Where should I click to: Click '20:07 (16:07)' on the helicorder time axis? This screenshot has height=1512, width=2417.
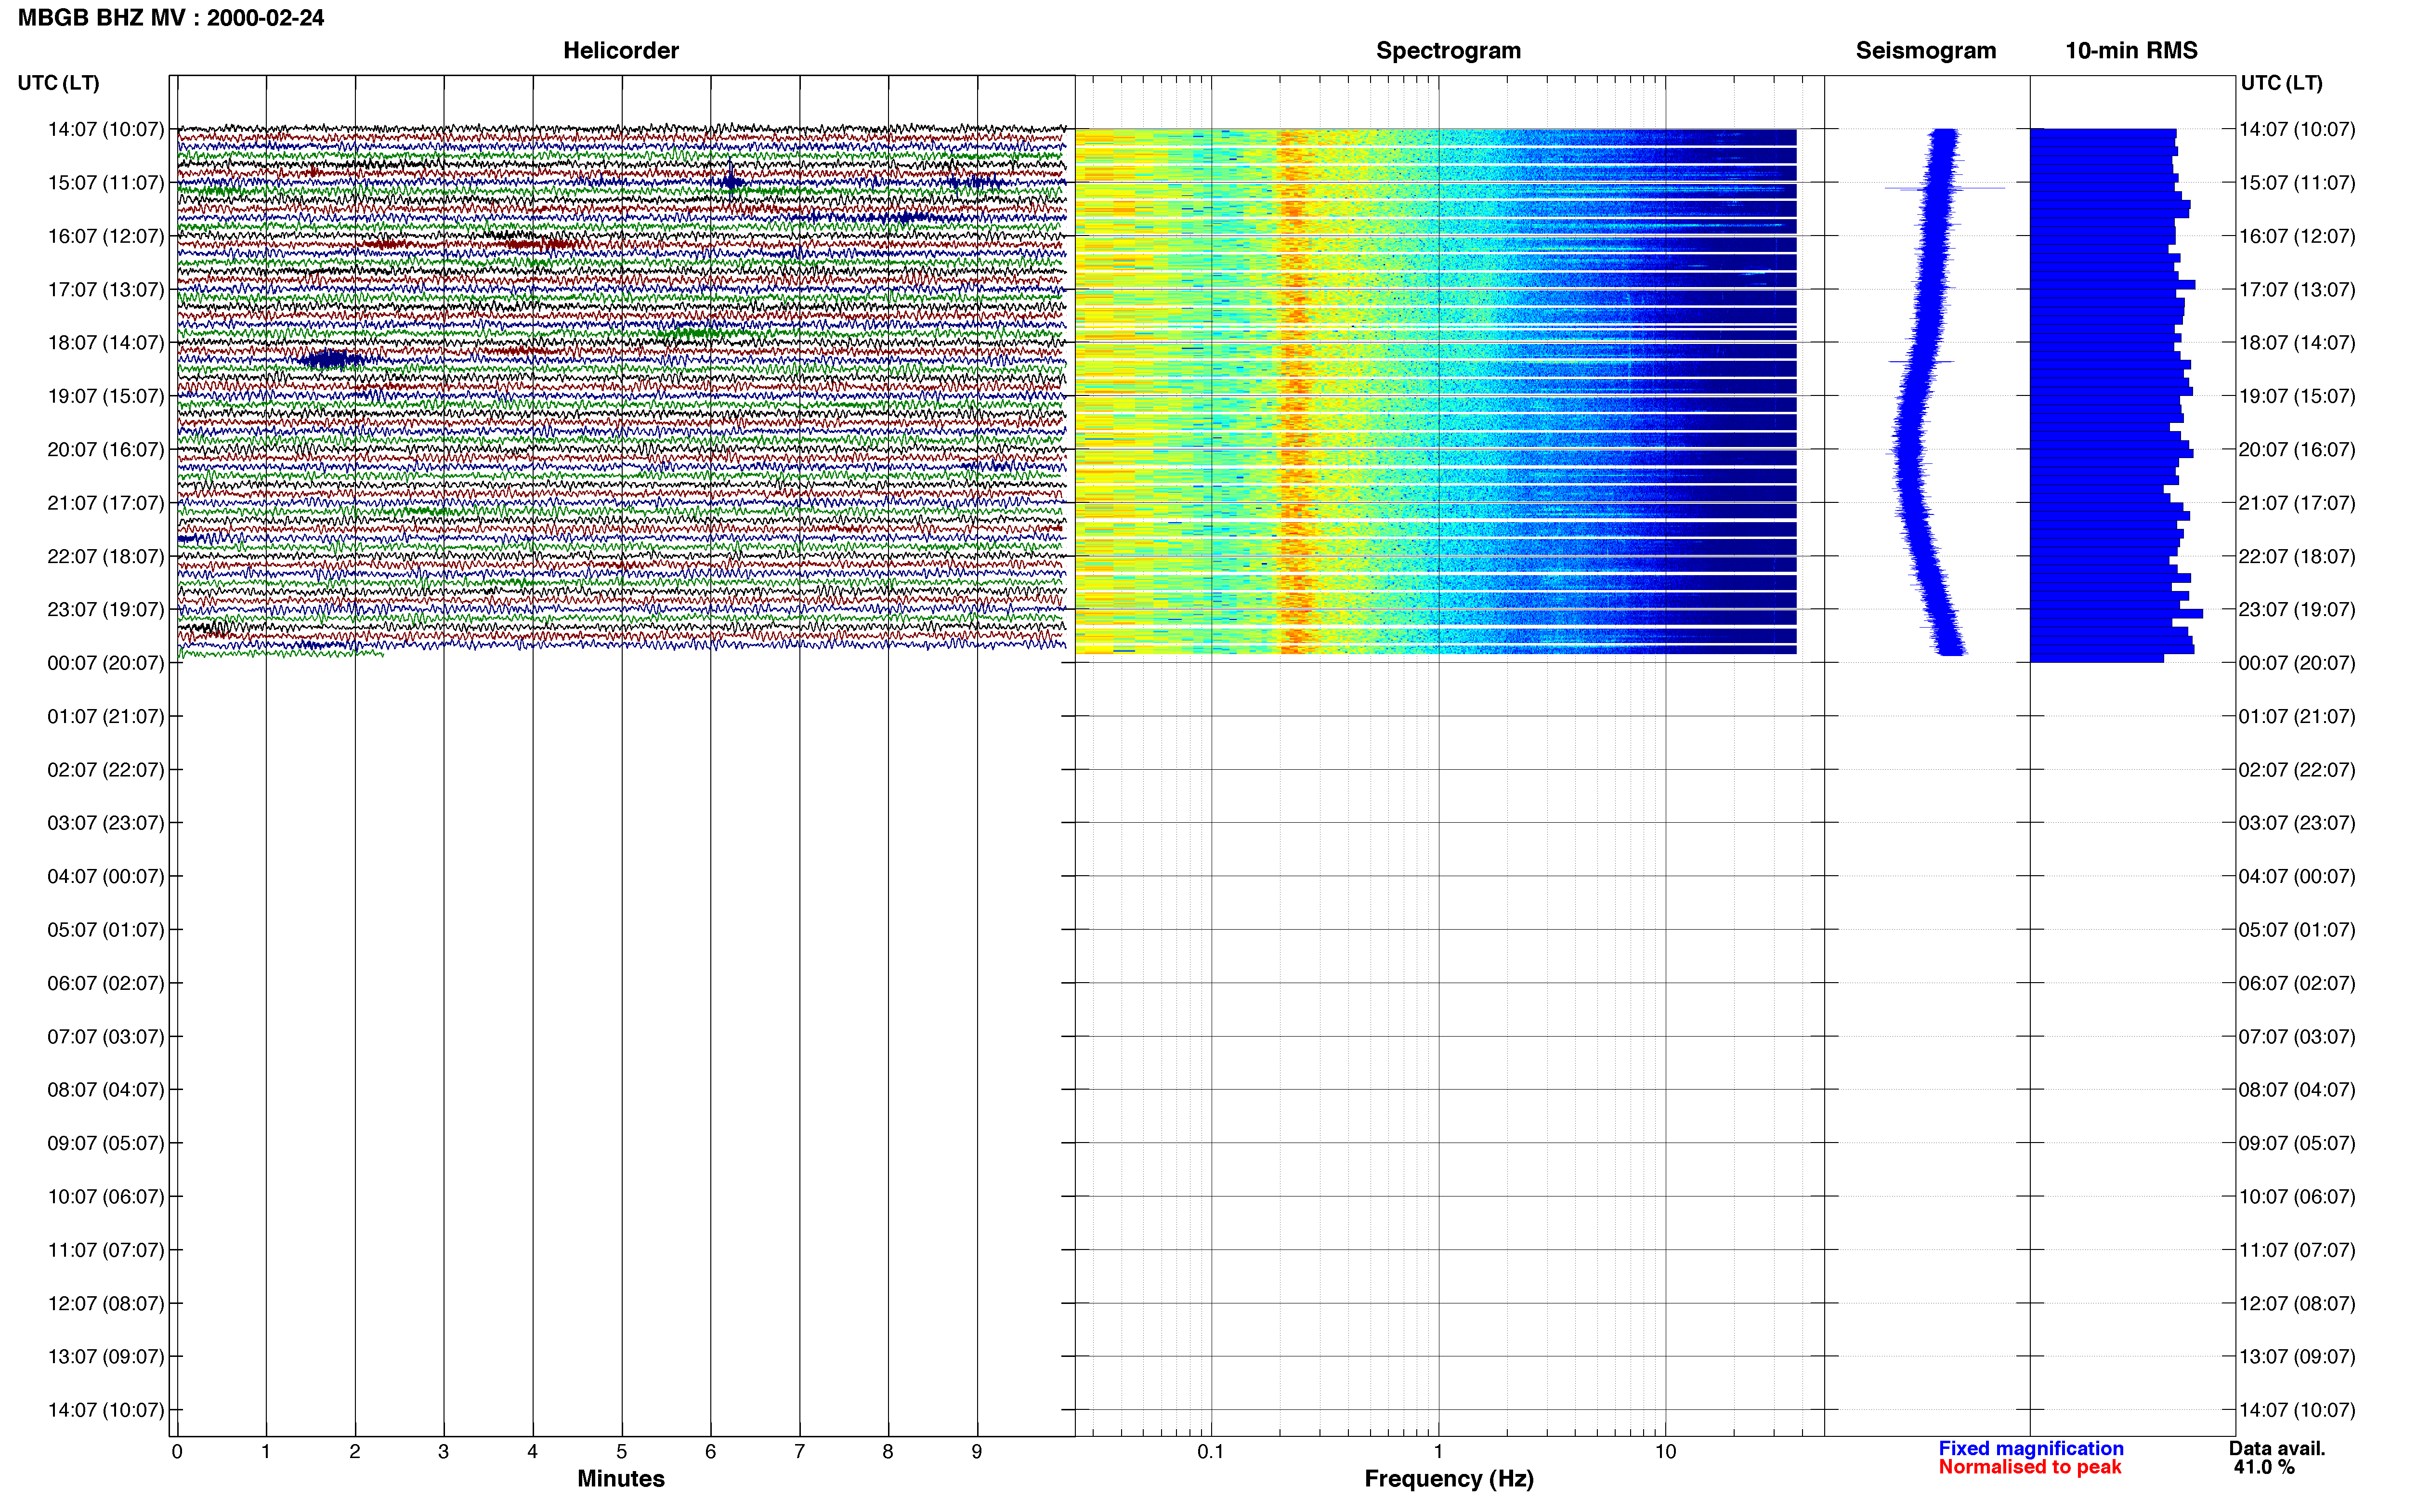[x=106, y=450]
